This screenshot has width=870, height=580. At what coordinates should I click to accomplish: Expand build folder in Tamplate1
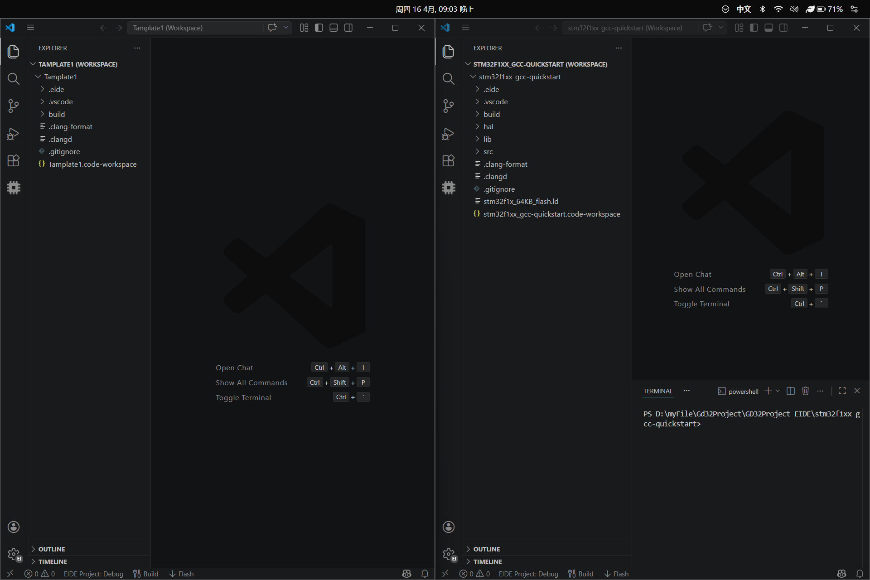tap(57, 114)
